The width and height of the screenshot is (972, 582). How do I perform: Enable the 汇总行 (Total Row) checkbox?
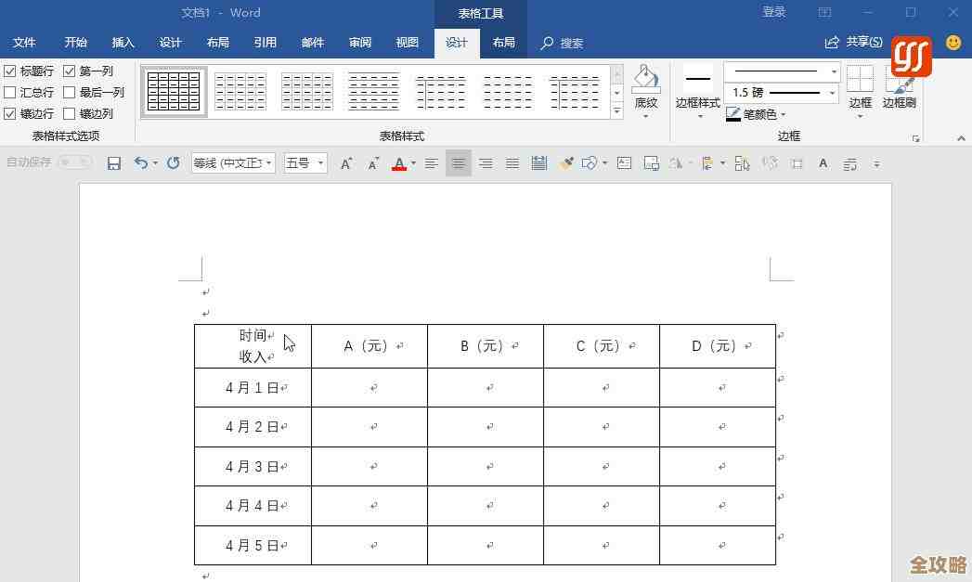pos(12,92)
